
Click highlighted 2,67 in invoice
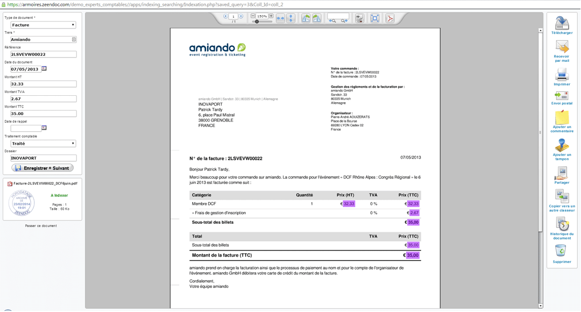[414, 212]
